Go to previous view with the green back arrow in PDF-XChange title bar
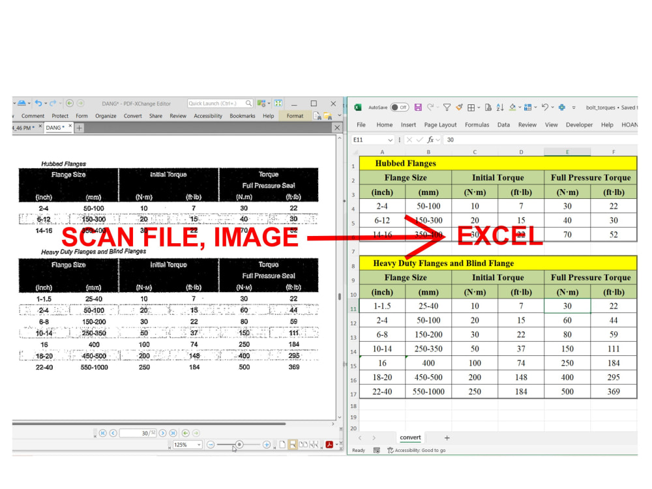 pos(70,103)
